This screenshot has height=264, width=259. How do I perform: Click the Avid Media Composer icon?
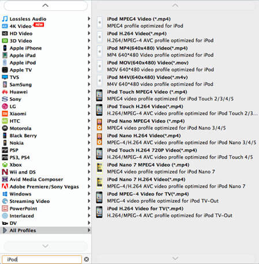pos(5,179)
